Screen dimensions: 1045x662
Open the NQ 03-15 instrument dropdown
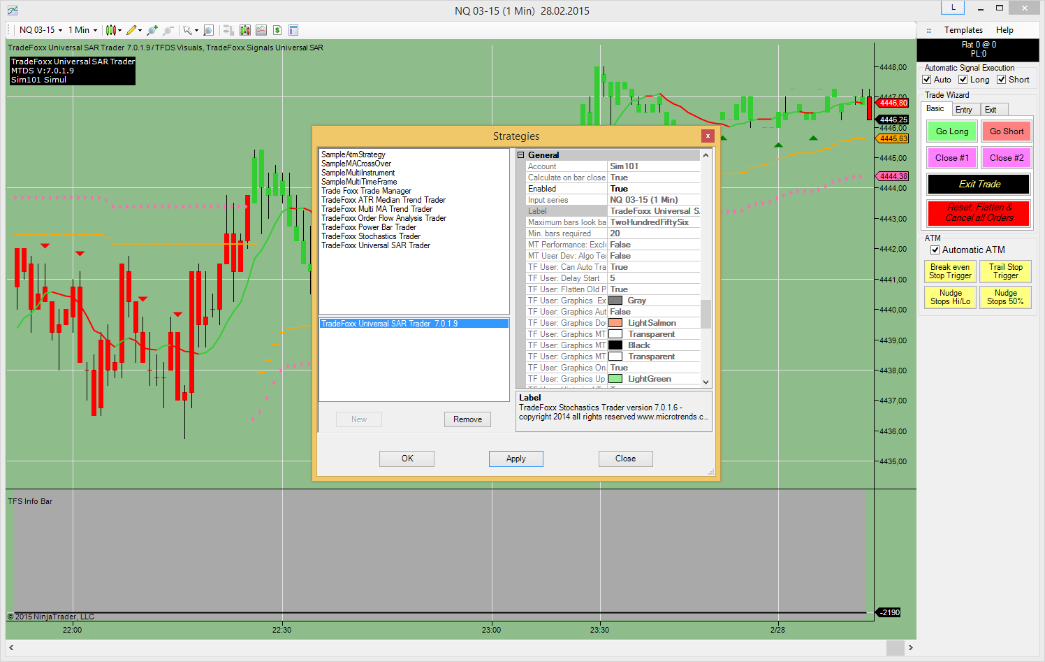tap(41, 30)
